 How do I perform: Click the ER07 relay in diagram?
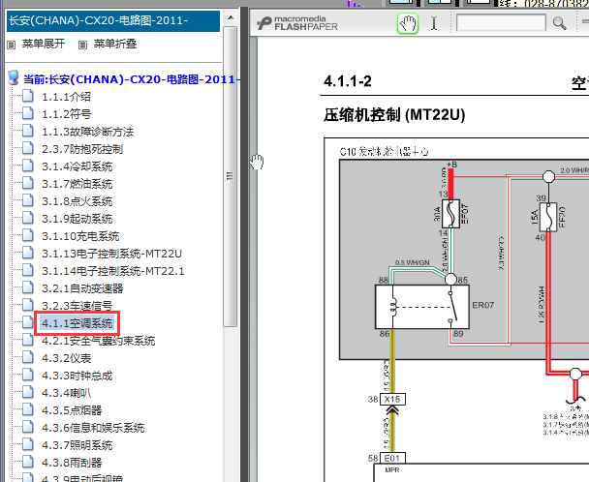coord(422,307)
